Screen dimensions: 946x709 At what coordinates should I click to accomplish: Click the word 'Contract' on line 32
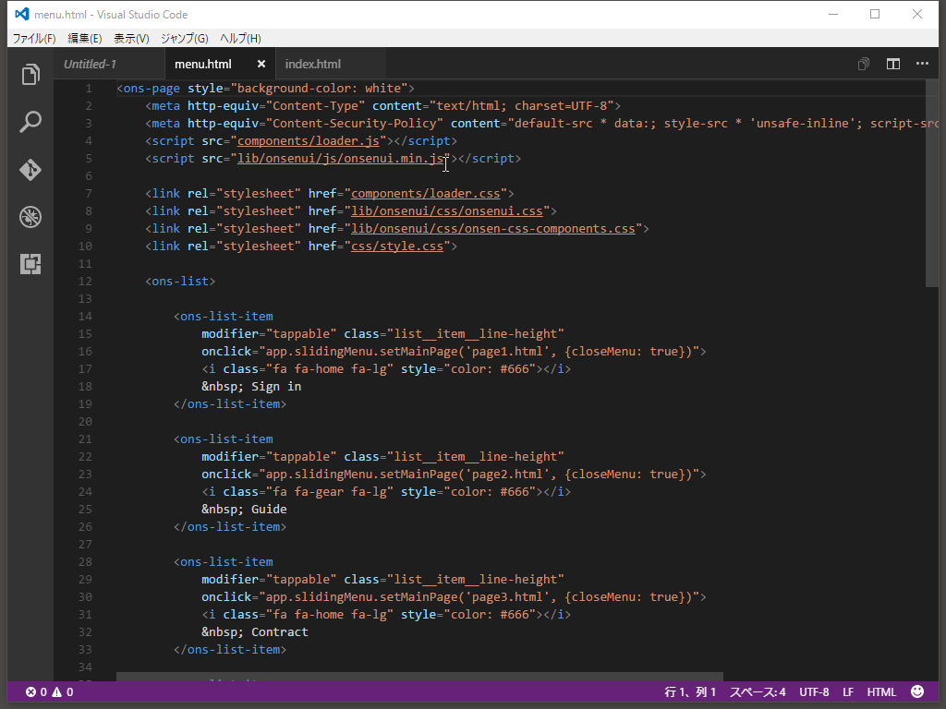tap(279, 631)
